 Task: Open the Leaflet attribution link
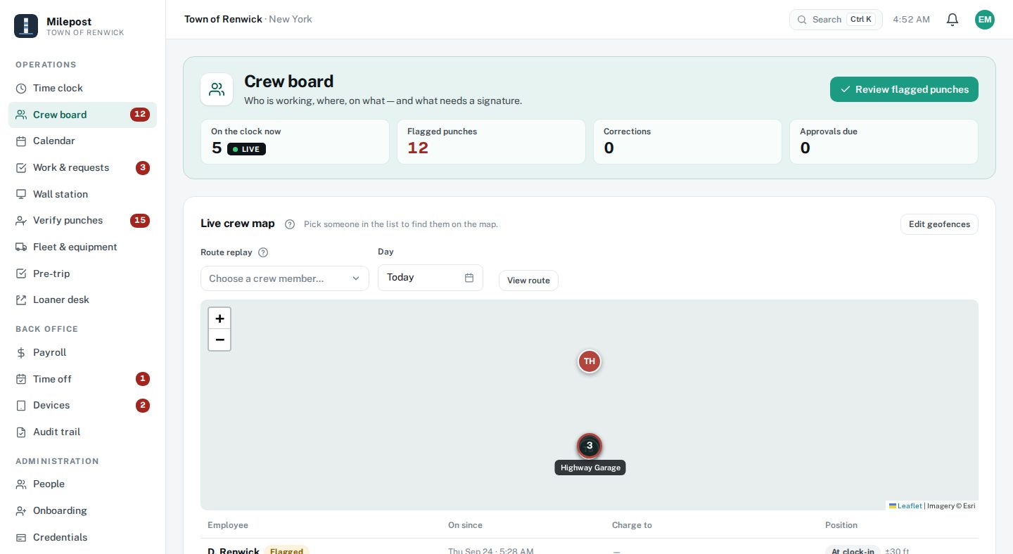(x=910, y=505)
